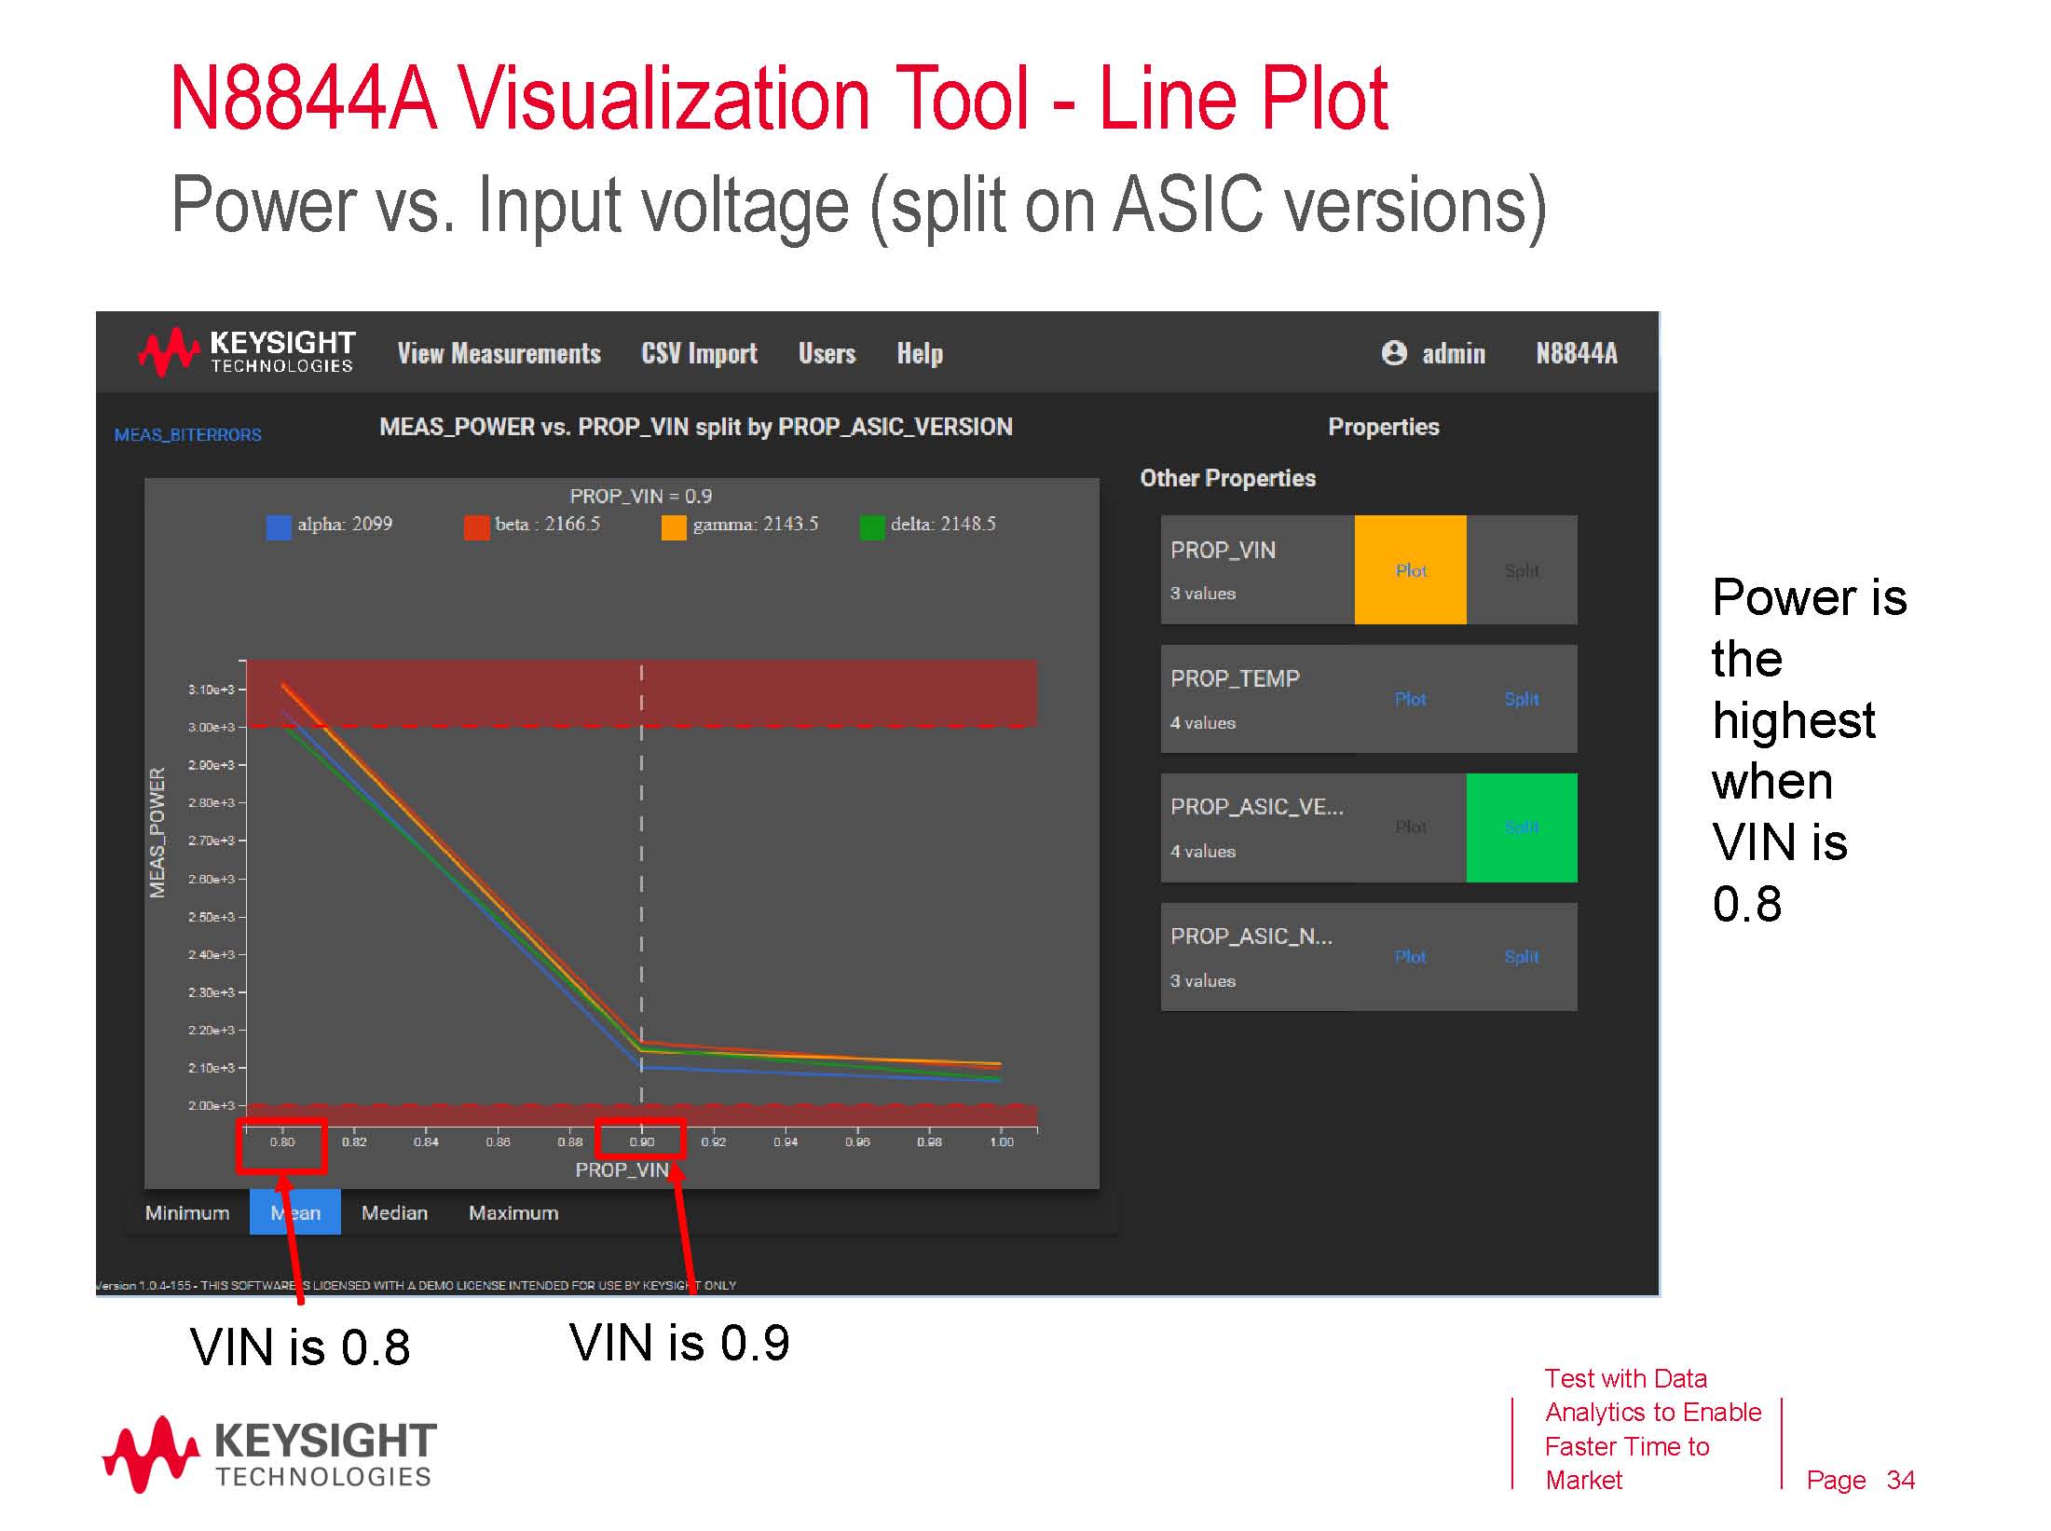Click the chart title MEAS_POWER vs. PROP_VIN
The image size is (2051, 1531).
[695, 427]
